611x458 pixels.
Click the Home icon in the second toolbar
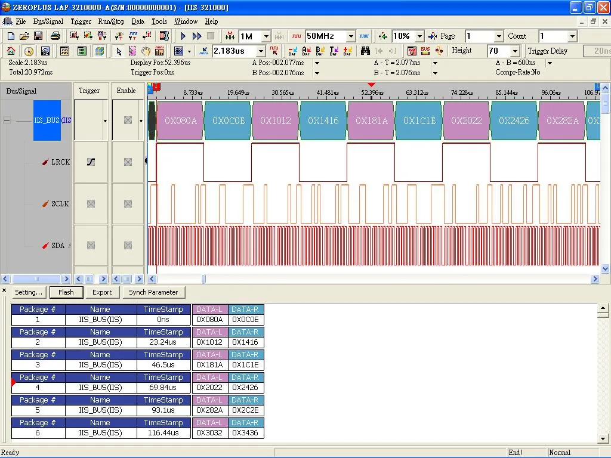pos(11,51)
